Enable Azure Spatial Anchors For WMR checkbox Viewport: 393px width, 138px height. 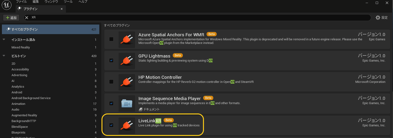111,39
